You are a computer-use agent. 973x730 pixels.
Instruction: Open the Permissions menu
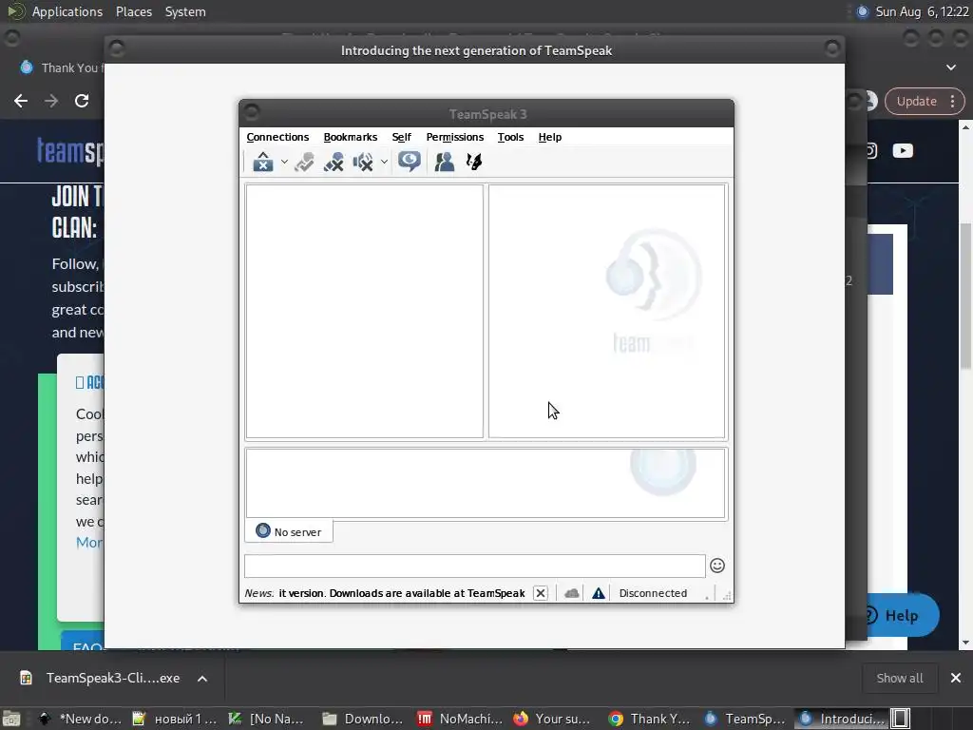pos(455,137)
